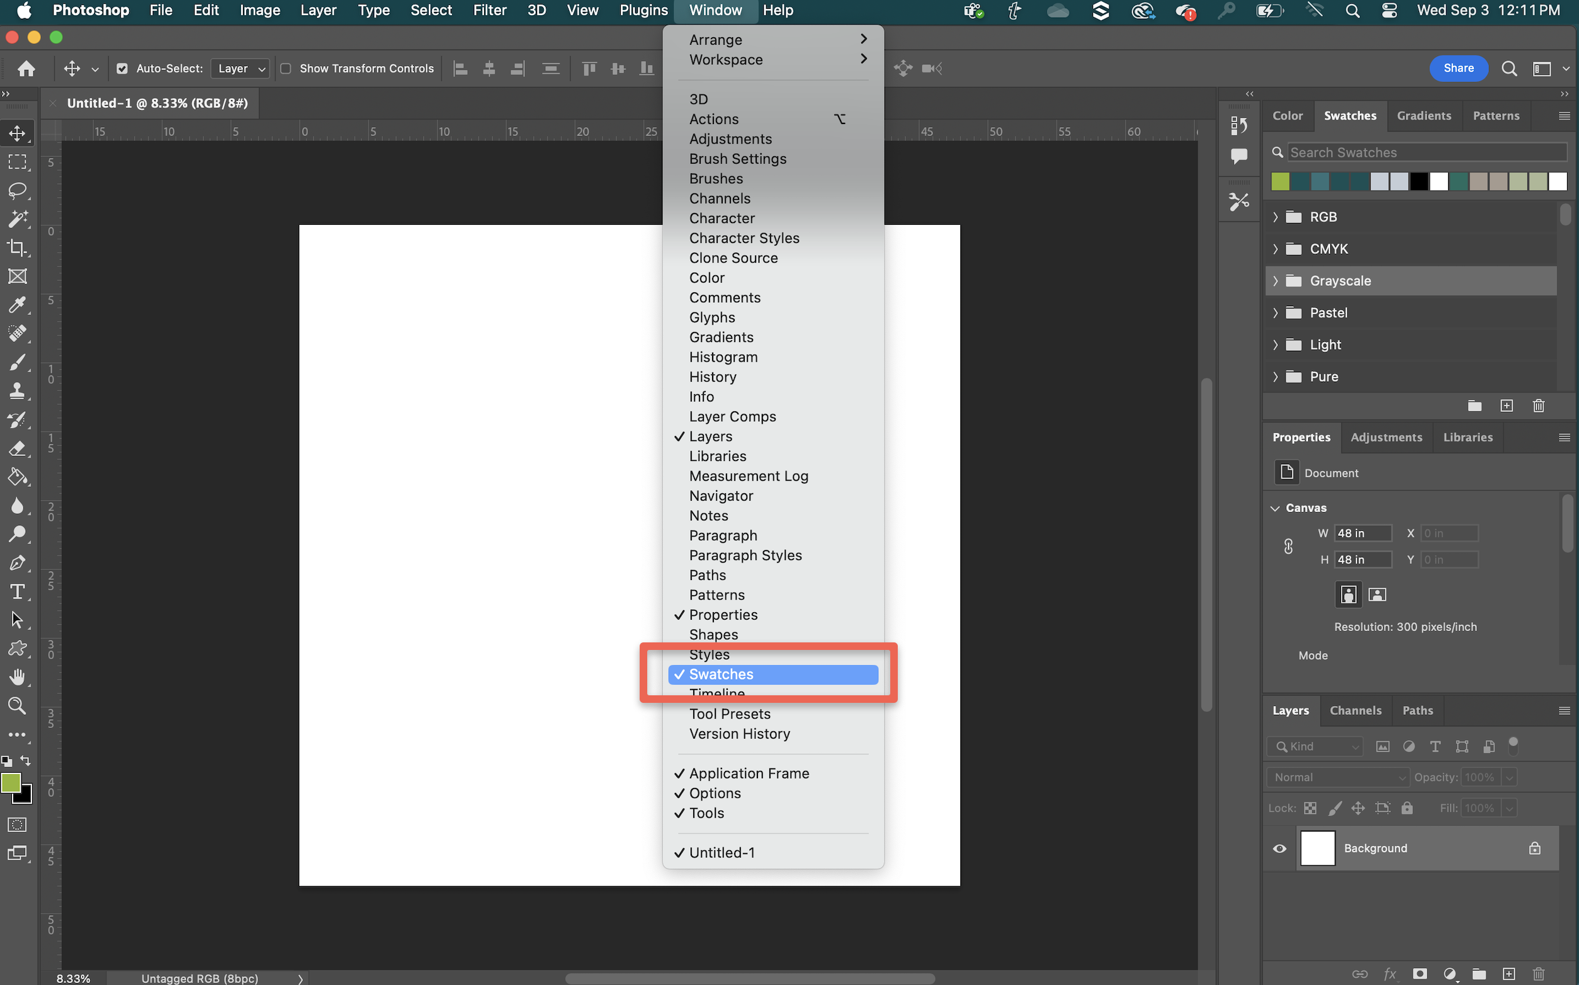Image resolution: width=1579 pixels, height=985 pixels.
Task: Click the Share button
Action: pyautogui.click(x=1459, y=69)
